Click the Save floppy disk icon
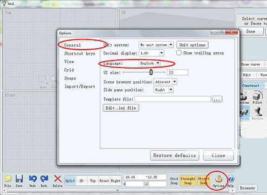This screenshot has width=267, height=195. (x=19, y=179)
